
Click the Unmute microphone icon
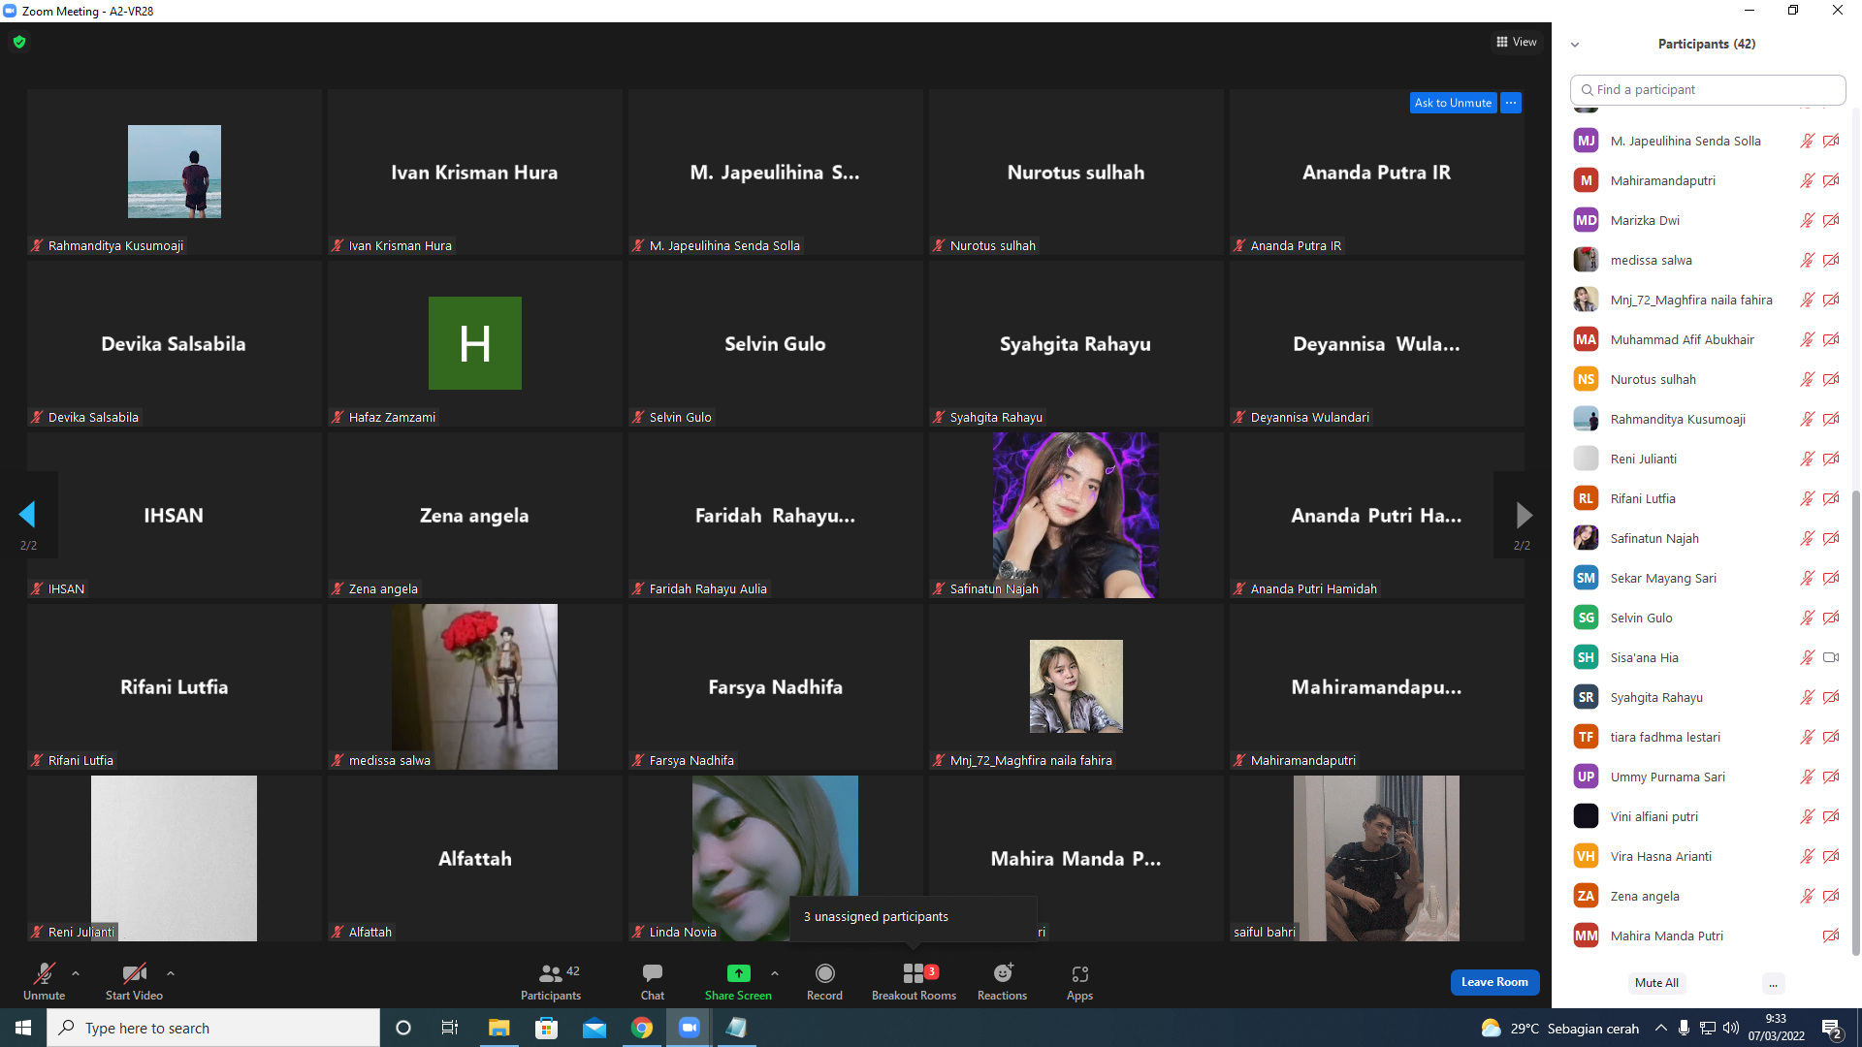(x=44, y=973)
